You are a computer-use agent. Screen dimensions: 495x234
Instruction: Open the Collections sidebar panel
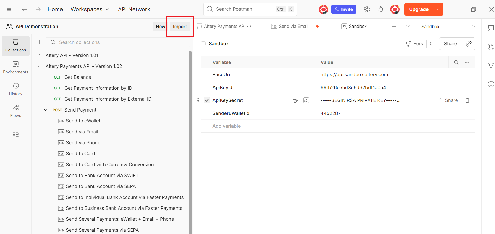pyautogui.click(x=16, y=46)
